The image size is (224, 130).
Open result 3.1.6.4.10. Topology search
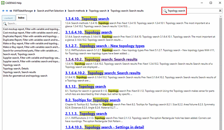(x=89, y=32)
